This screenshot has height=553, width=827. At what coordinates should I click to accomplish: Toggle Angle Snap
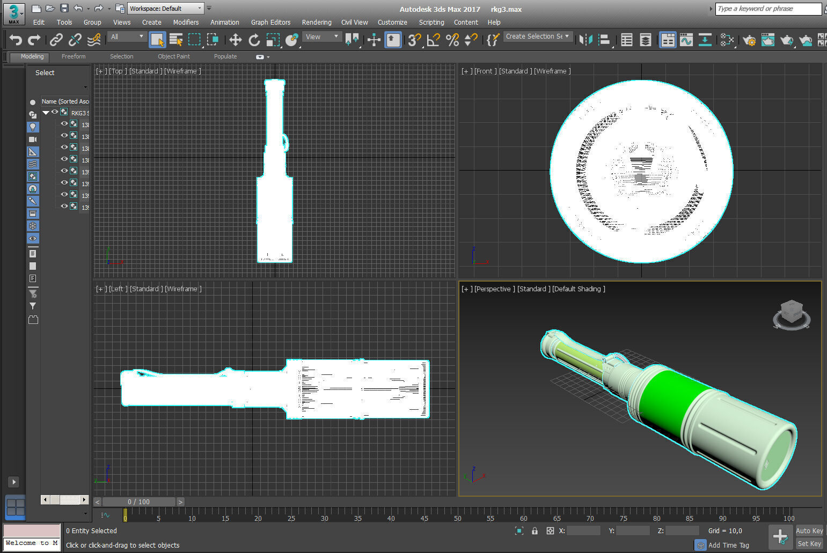433,40
